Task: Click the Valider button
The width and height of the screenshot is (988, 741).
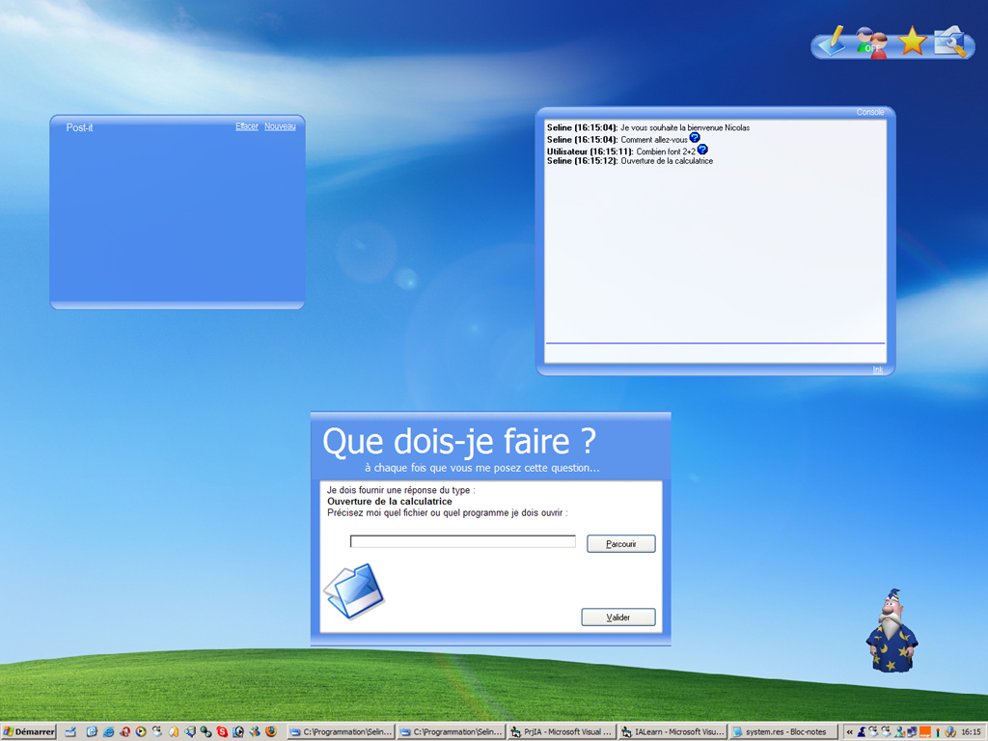Action: (x=618, y=617)
